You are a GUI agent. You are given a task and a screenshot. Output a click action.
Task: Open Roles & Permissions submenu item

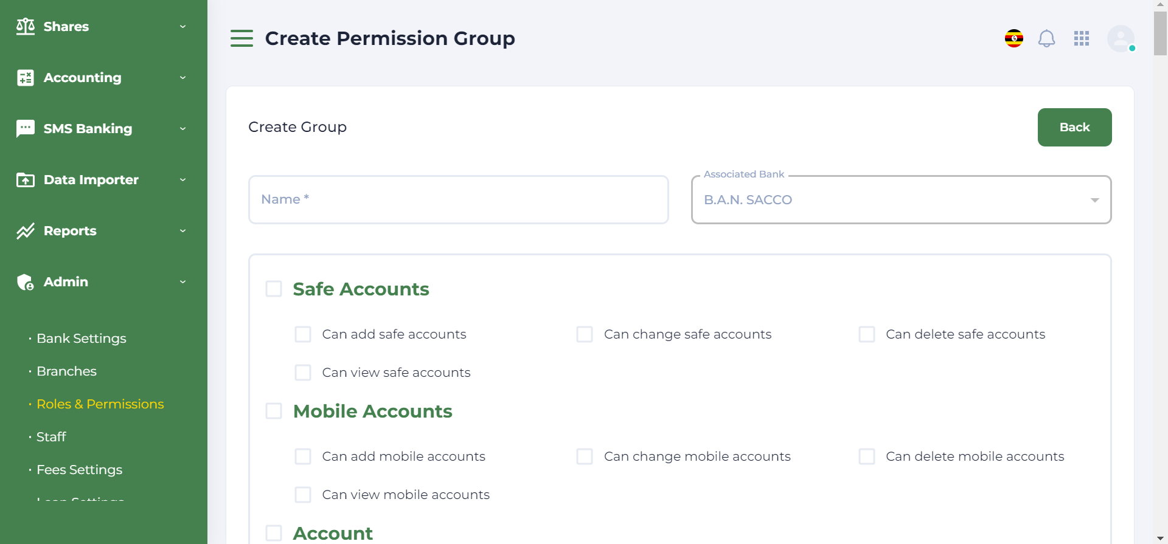(x=100, y=404)
